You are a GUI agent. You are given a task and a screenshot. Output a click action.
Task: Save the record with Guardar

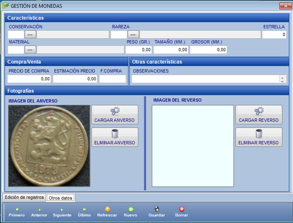[157, 212]
